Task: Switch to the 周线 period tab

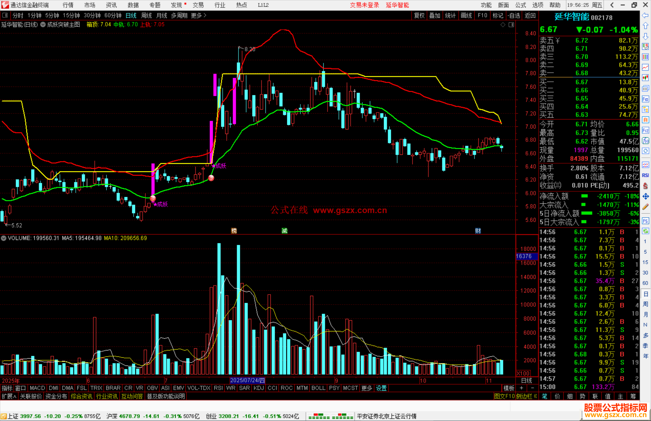Action: pos(146,15)
